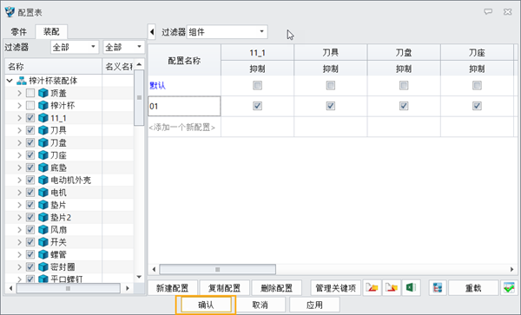Click the 新建配置 button
This screenshot has height=315, width=521.
(172, 288)
